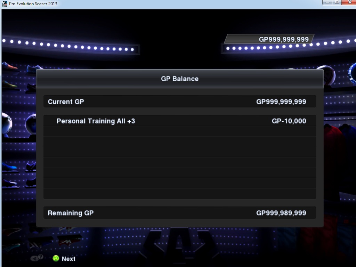Click the Pro Evolution Soccer 2013 window title

33,3
